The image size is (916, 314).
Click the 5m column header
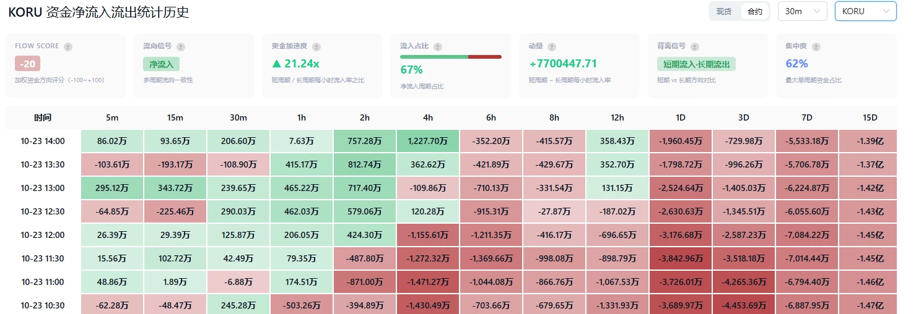pyautogui.click(x=112, y=117)
